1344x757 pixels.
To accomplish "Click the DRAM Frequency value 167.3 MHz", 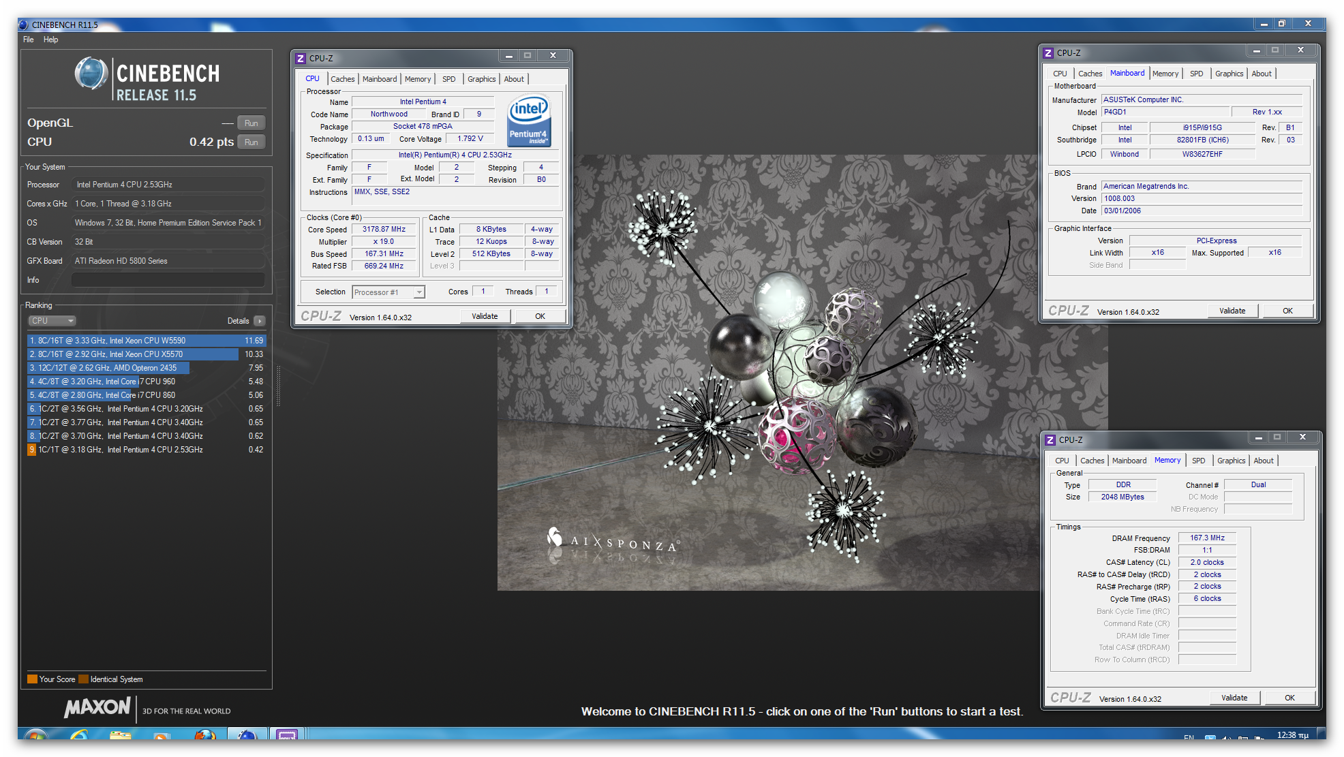I will click(1208, 538).
